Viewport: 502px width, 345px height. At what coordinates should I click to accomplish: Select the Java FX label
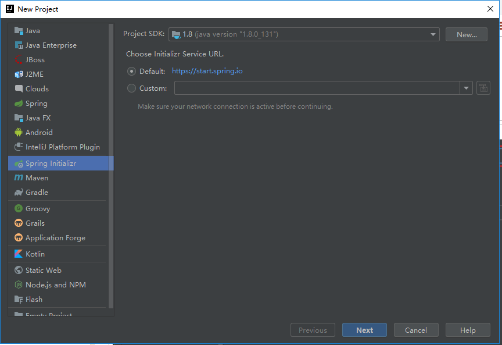(38, 118)
